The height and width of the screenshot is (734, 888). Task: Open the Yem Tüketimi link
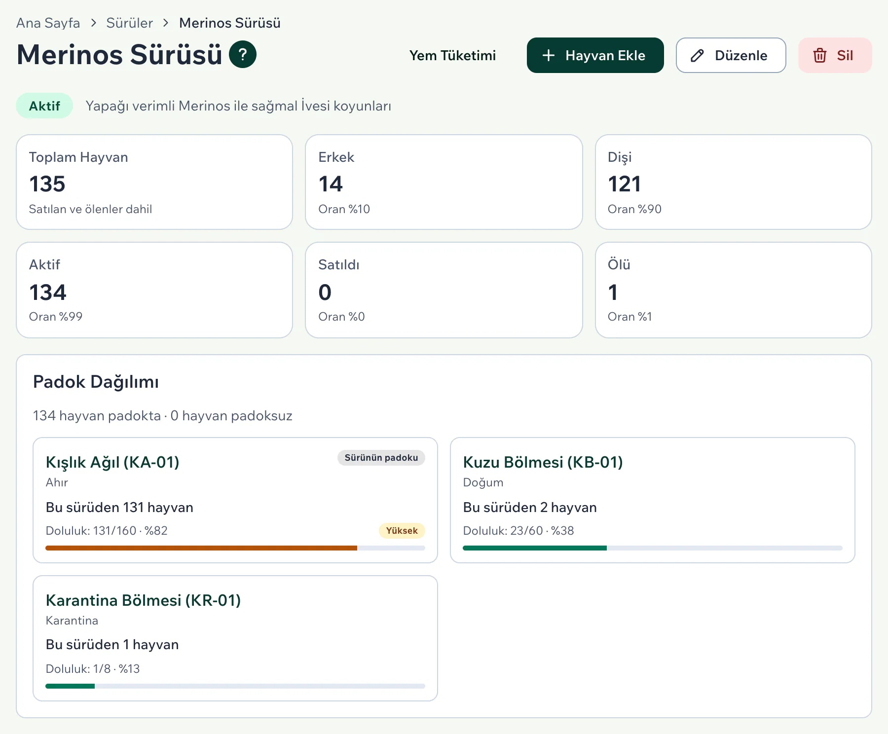[452, 55]
